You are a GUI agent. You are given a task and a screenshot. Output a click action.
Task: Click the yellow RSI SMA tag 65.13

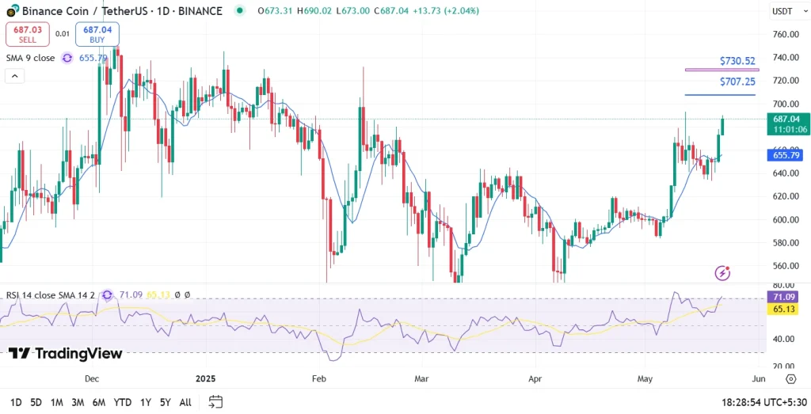pyautogui.click(x=783, y=309)
